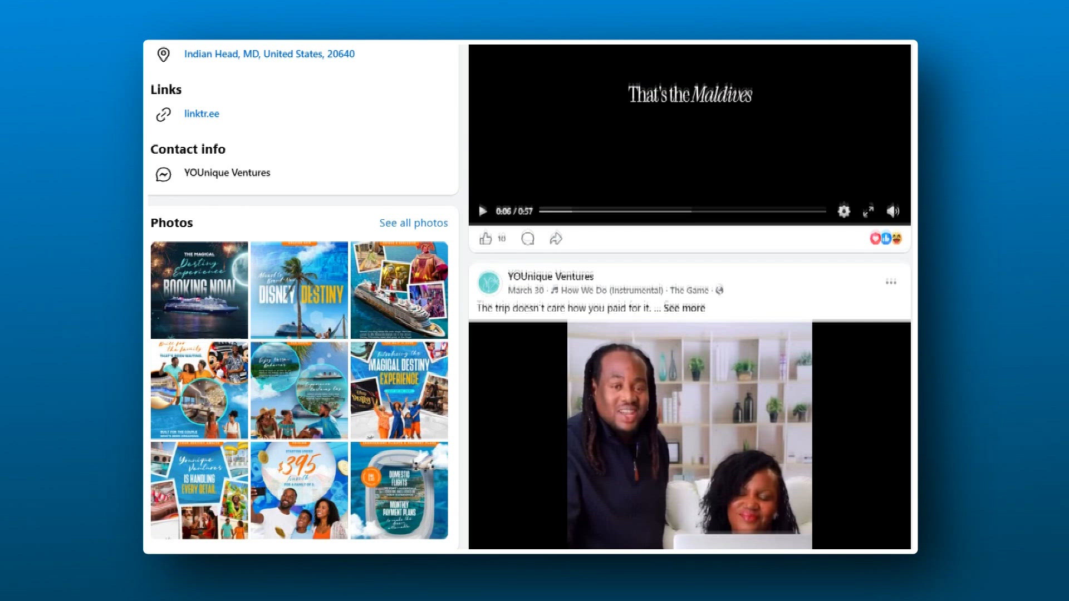Expand the video to fullscreen
This screenshot has height=601, width=1069.
pyautogui.click(x=869, y=211)
